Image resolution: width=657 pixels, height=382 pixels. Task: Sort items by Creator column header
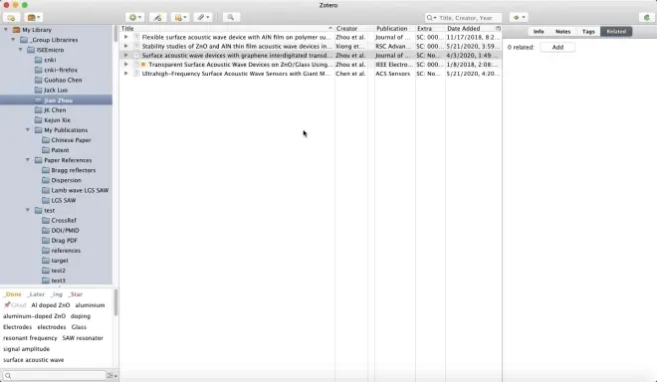[x=351, y=29]
